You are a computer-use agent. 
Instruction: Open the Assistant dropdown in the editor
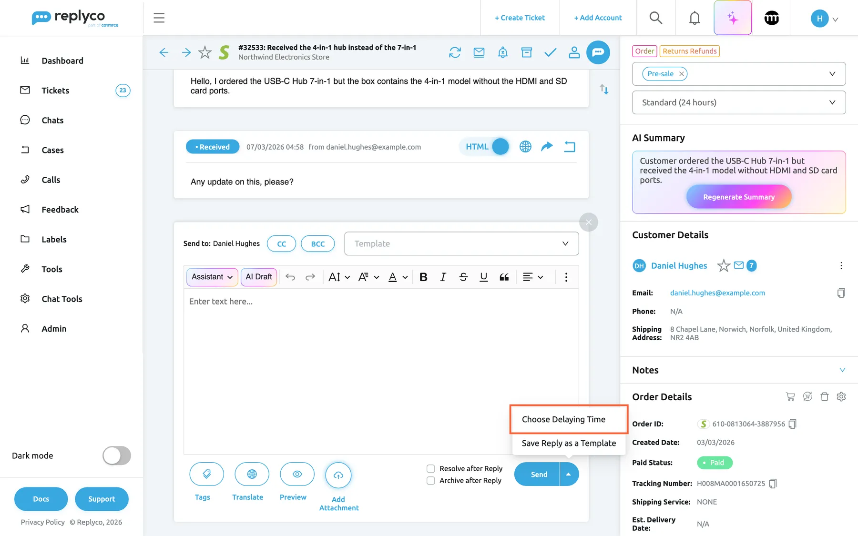(212, 277)
